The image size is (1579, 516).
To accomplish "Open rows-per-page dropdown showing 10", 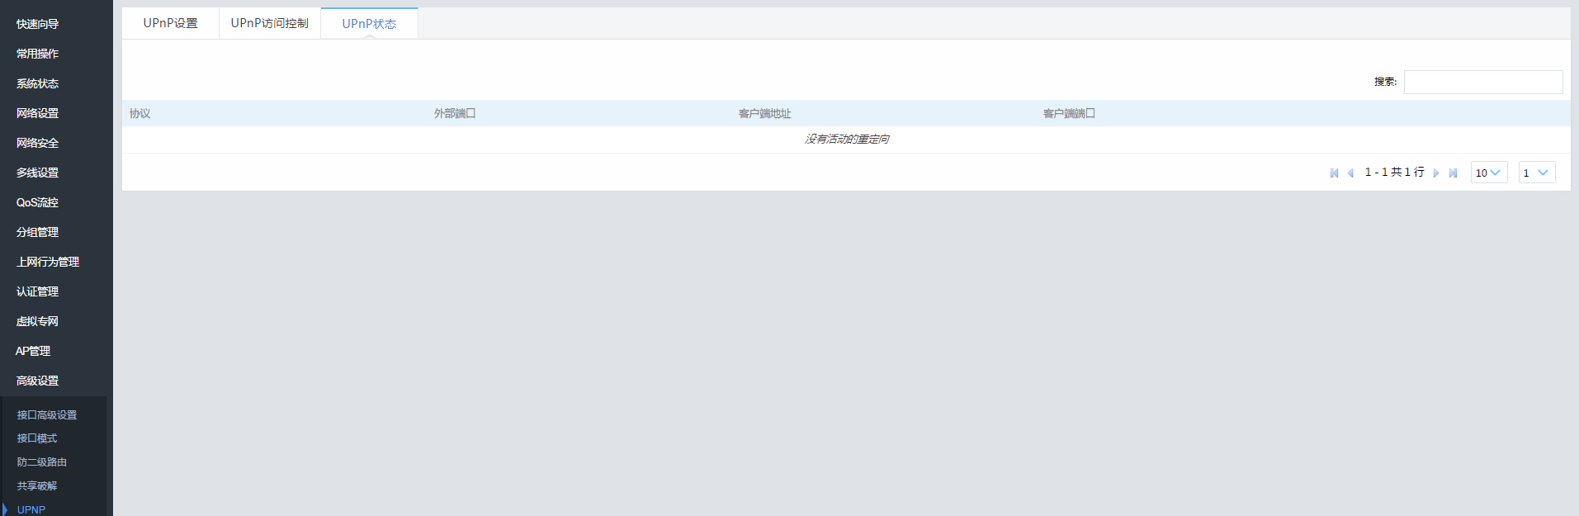I will pos(1488,173).
